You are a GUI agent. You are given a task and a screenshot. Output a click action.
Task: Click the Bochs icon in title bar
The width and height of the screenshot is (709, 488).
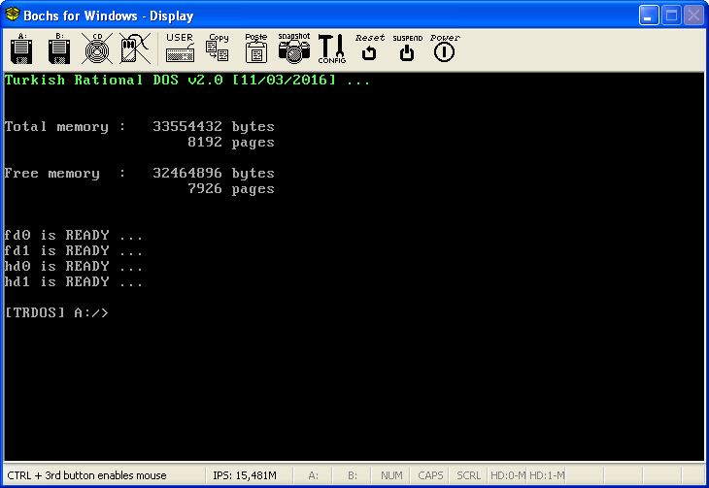(13, 16)
